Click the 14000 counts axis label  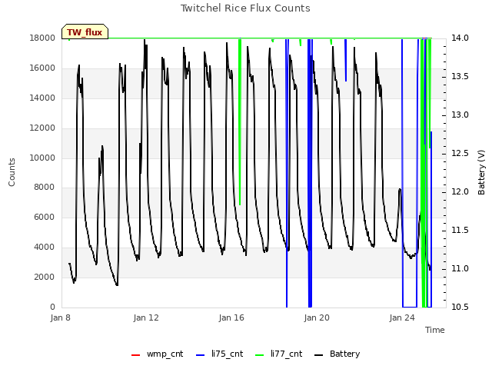pyautogui.click(x=42, y=98)
